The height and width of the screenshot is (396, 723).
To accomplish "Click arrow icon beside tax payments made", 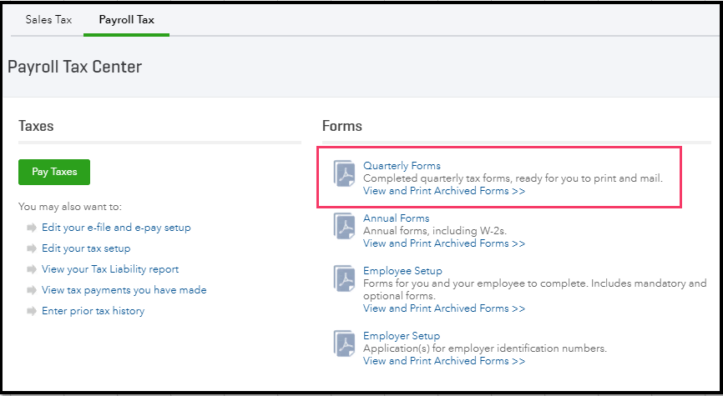I will coord(32,290).
